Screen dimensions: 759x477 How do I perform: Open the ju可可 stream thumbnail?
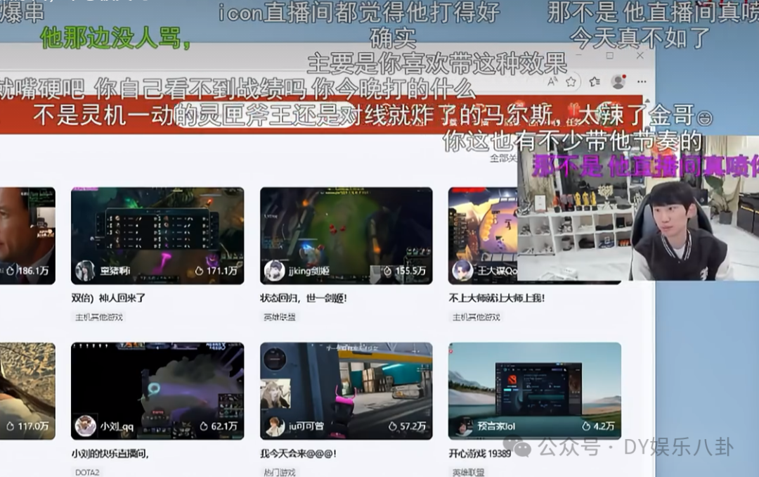coord(346,391)
